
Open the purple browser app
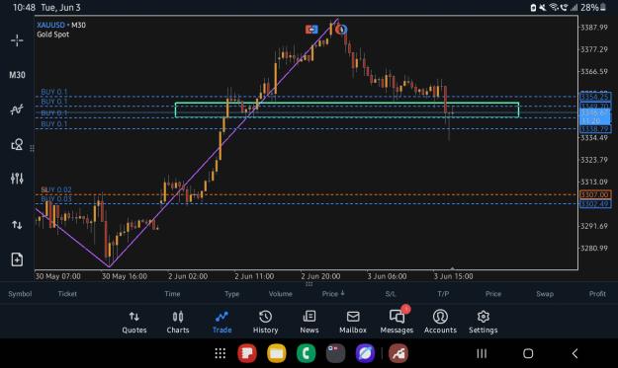(x=365, y=353)
